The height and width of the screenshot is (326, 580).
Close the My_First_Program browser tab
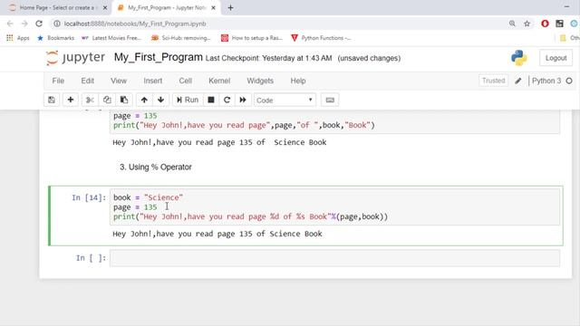point(213,7)
